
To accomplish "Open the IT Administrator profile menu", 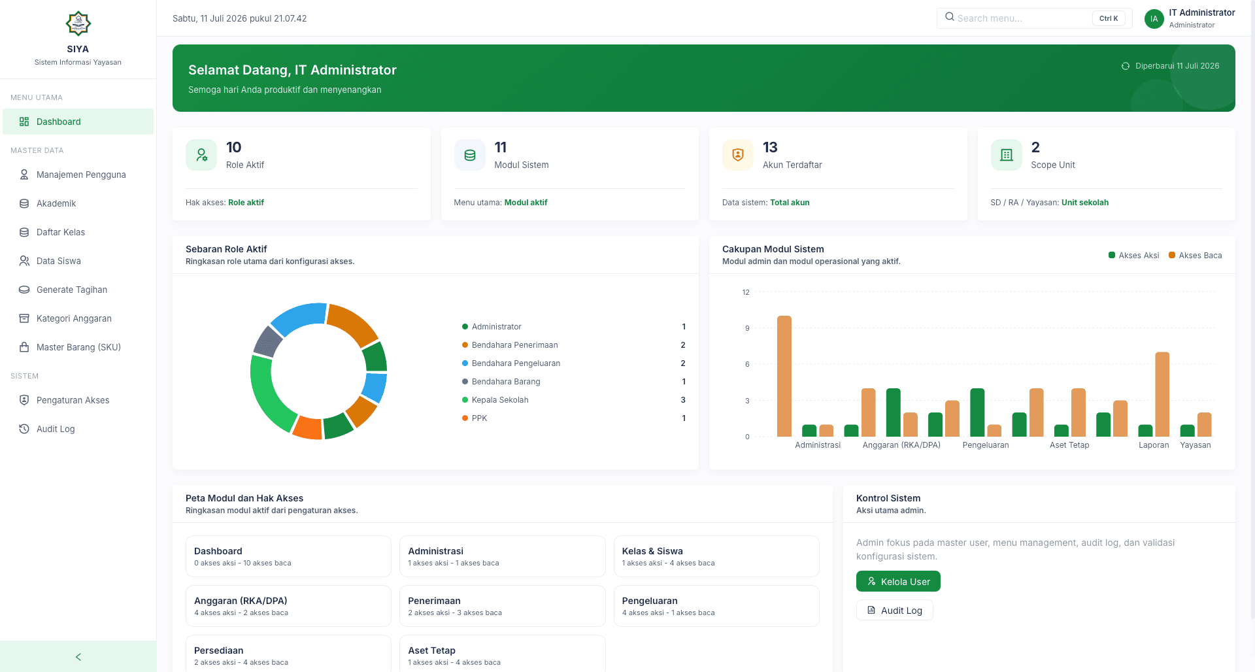I will tap(1190, 18).
